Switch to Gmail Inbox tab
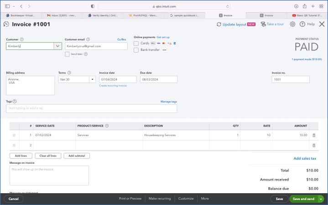Viewport: 328px width, 205px height. (x=62, y=15)
